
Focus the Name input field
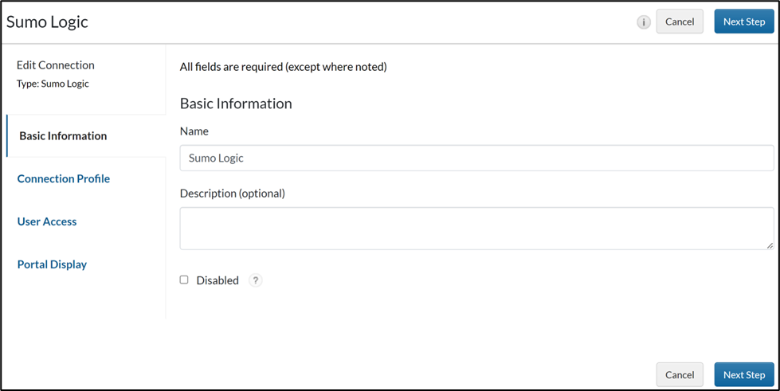coord(476,158)
